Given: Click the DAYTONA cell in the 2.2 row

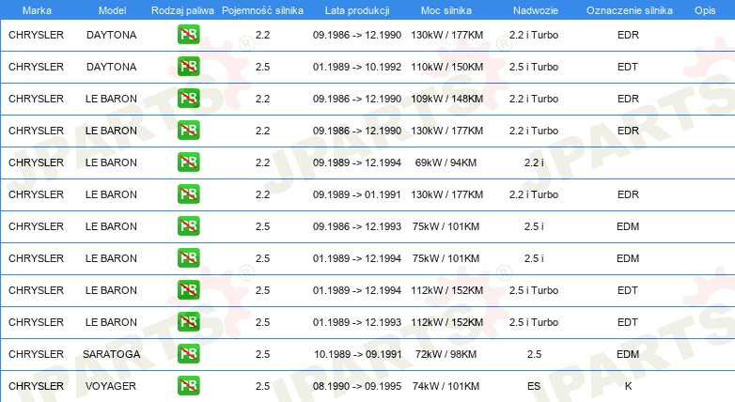Looking at the screenshot, I should (112, 35).
